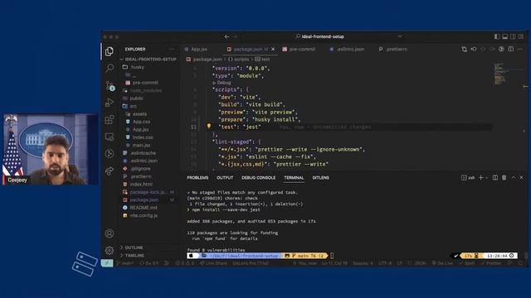Open Source Control view with badge
Image resolution: width=531 pixels, height=298 pixels.
pos(110,86)
